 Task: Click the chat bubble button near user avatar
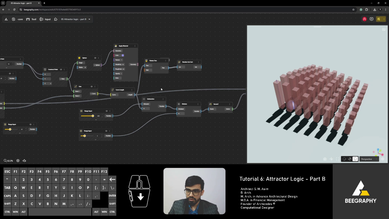click(x=371, y=19)
